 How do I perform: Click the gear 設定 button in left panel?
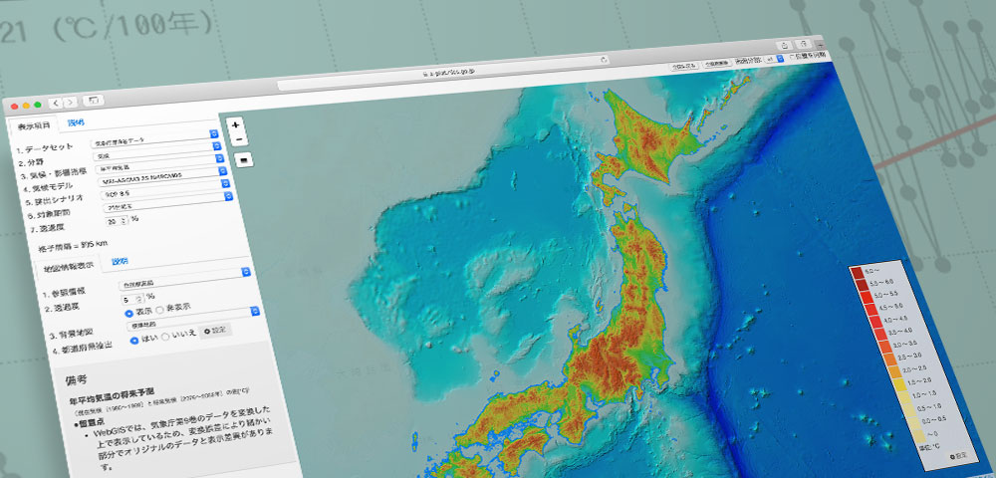pyautogui.click(x=215, y=331)
